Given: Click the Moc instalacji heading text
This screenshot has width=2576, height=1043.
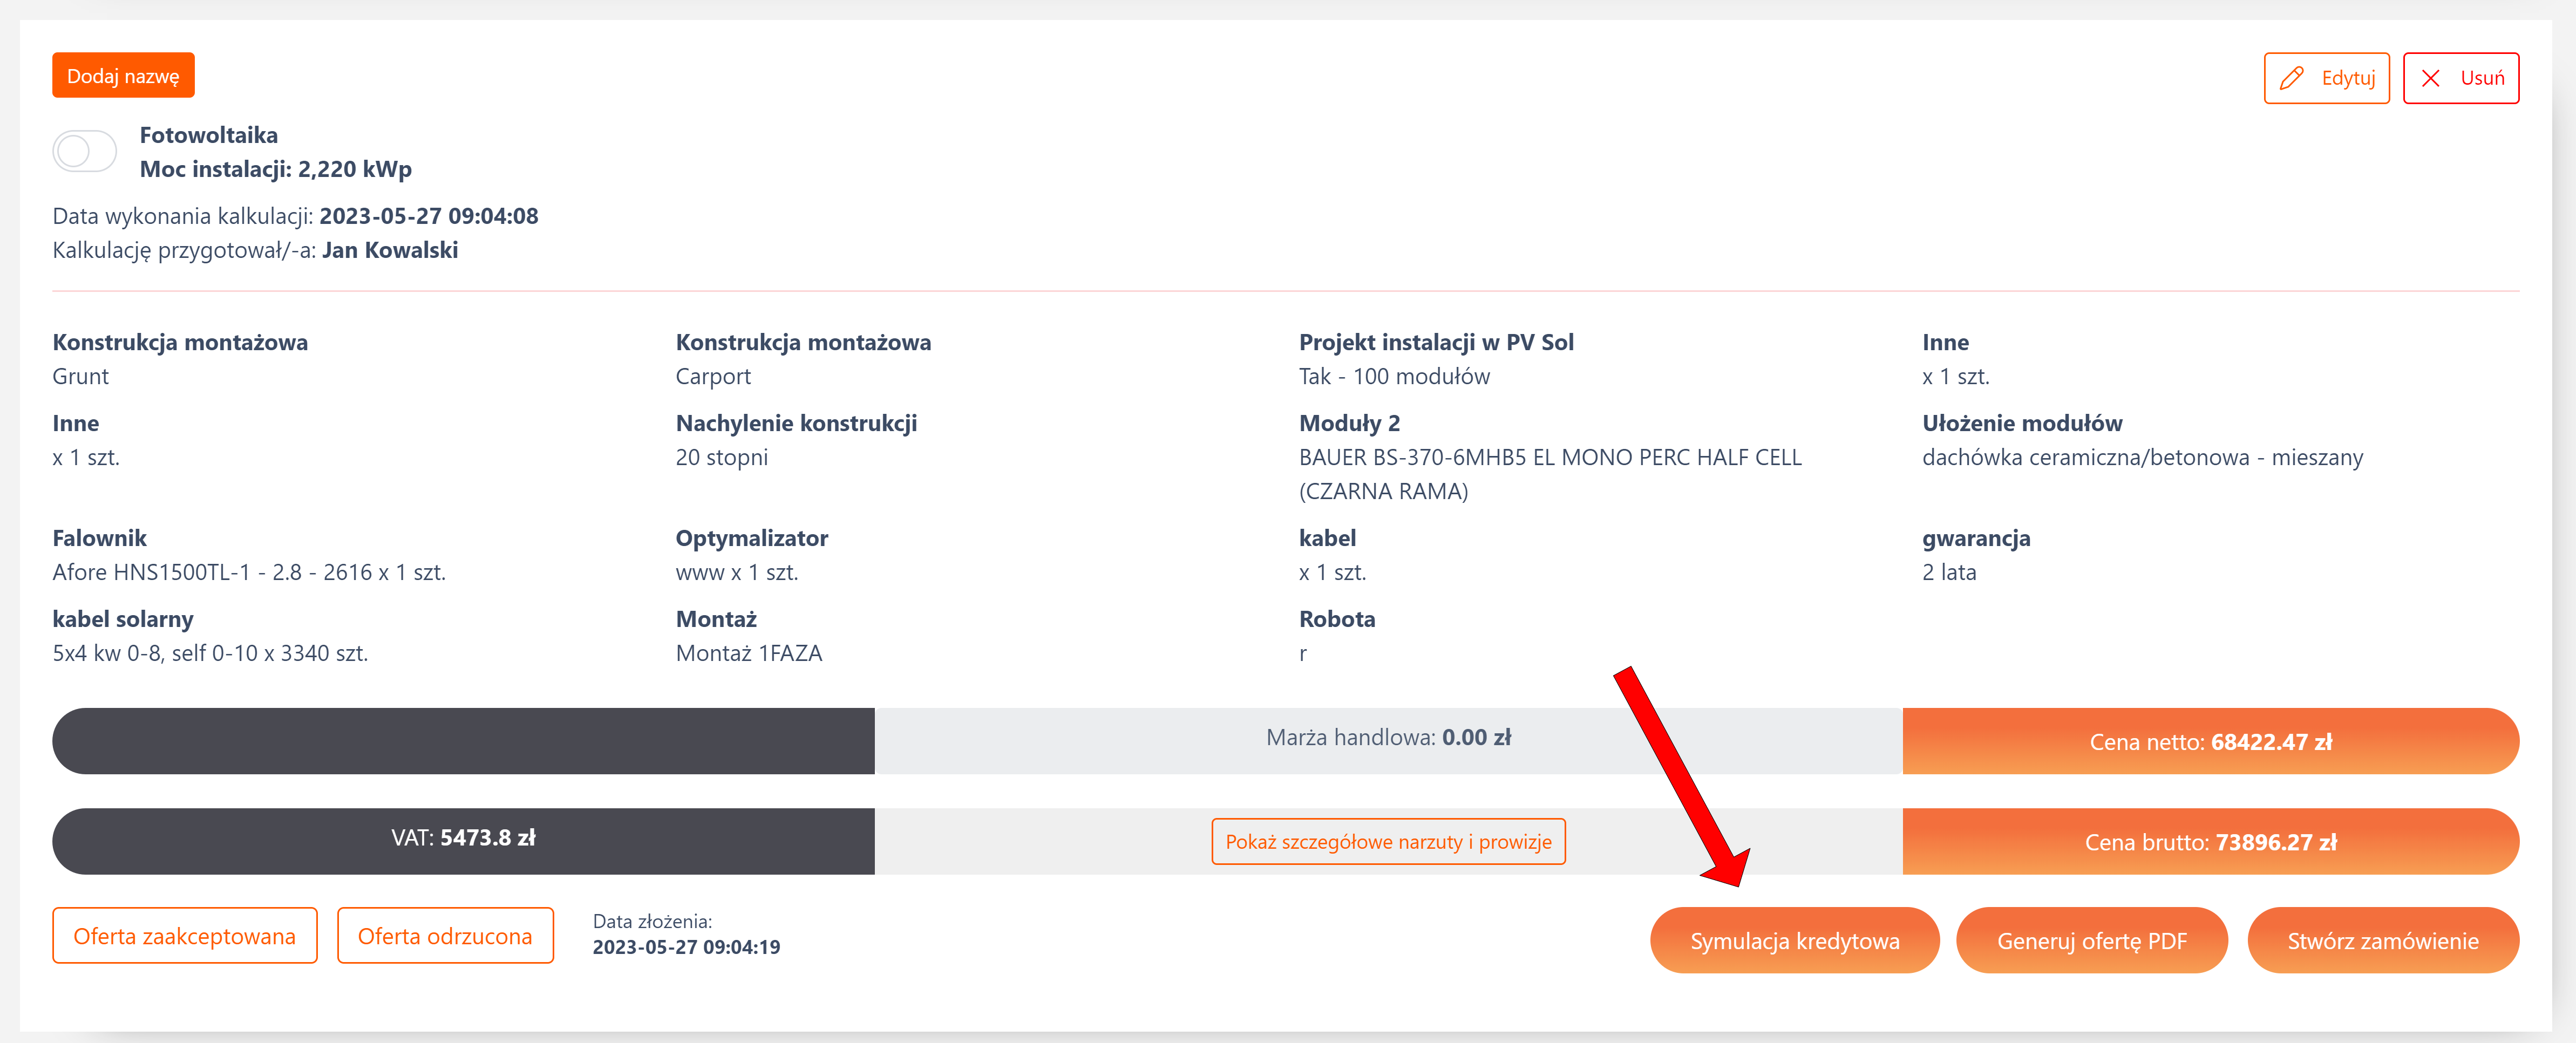Looking at the screenshot, I should point(276,169).
